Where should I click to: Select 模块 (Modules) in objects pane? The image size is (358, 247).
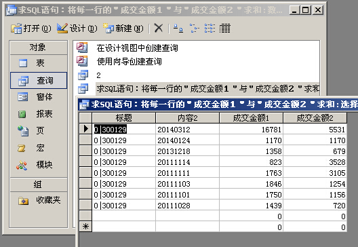pos(39,165)
